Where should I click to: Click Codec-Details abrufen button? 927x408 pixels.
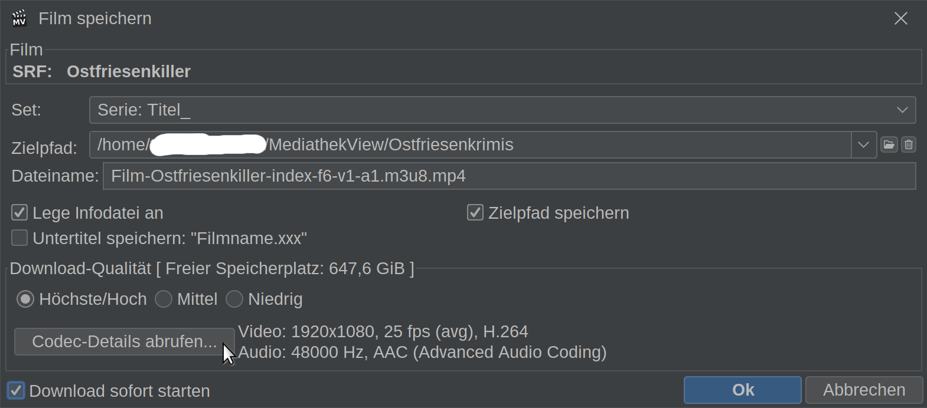(x=125, y=342)
